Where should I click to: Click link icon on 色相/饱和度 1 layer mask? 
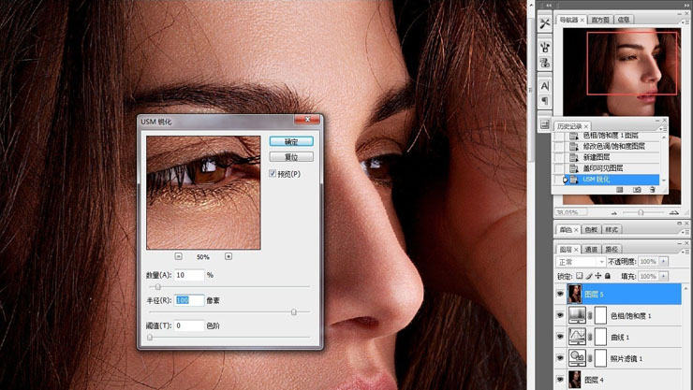590,316
